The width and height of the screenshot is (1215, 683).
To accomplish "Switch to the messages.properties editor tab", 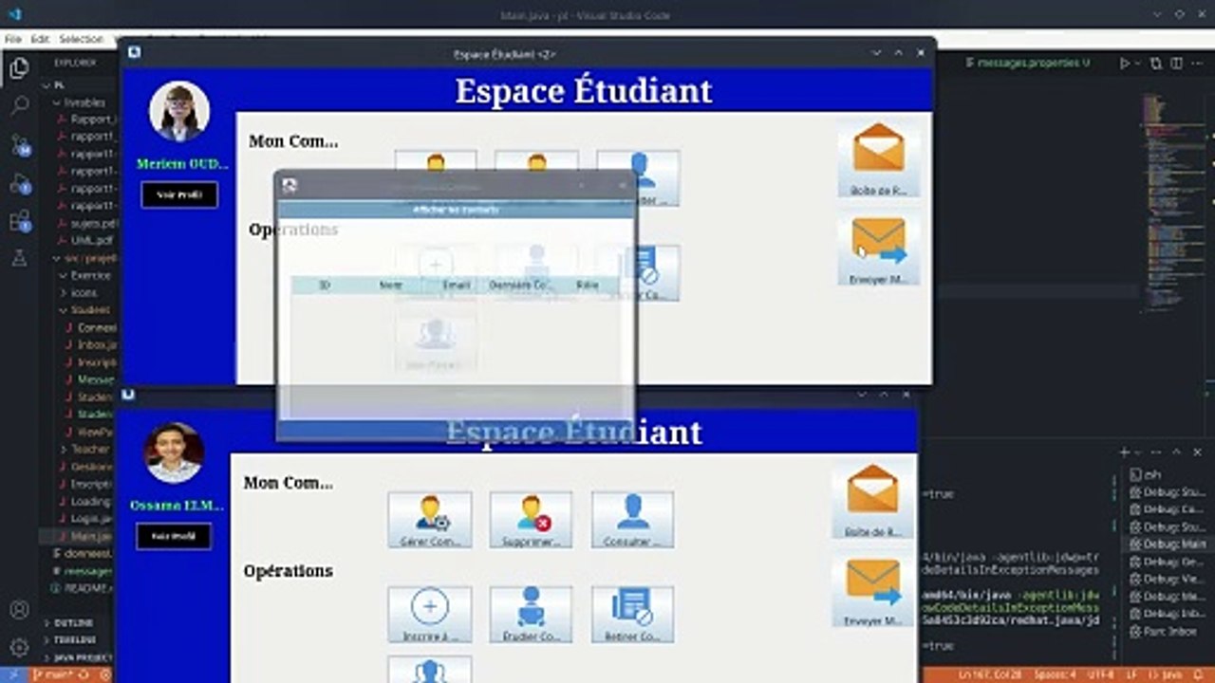I will (1027, 63).
